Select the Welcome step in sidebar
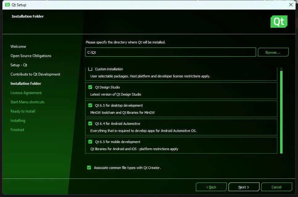The height and width of the screenshot is (197, 298). tap(18, 46)
